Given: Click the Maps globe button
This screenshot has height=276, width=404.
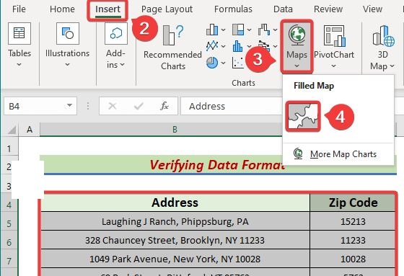Looking at the screenshot, I should tap(297, 35).
